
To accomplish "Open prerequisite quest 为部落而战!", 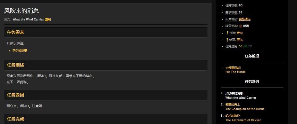I will pyautogui.click(x=233, y=68).
